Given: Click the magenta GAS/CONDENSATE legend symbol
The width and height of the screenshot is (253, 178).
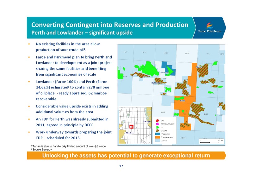Looking at the screenshot, I should (157, 124).
